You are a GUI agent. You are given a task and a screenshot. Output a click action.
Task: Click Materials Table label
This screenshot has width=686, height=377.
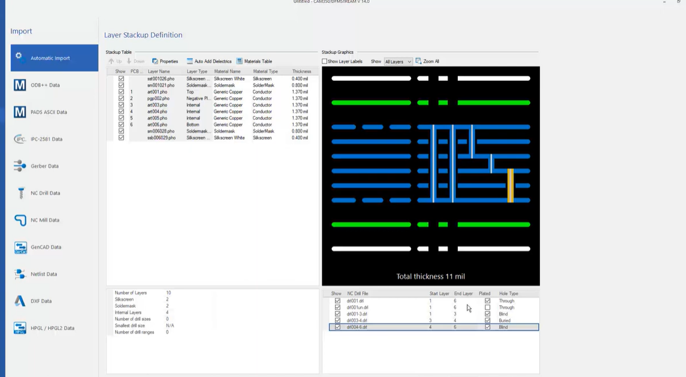pyautogui.click(x=258, y=61)
